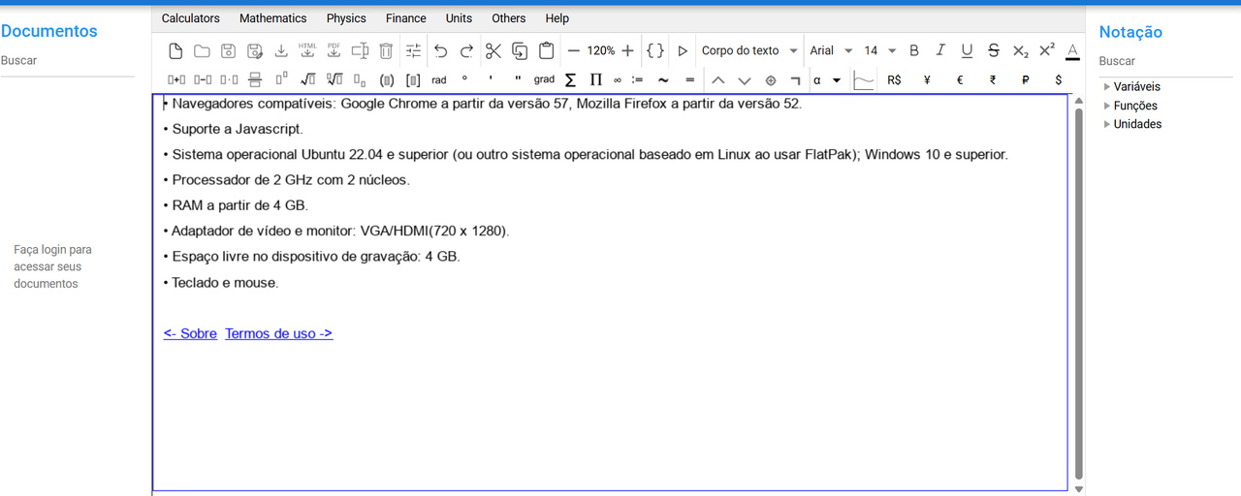Open the Arial font family dropdown
The width and height of the screenshot is (1241, 496).
coord(832,50)
